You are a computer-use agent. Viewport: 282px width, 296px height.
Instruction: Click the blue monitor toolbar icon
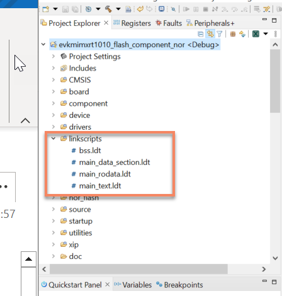tap(162, 9)
